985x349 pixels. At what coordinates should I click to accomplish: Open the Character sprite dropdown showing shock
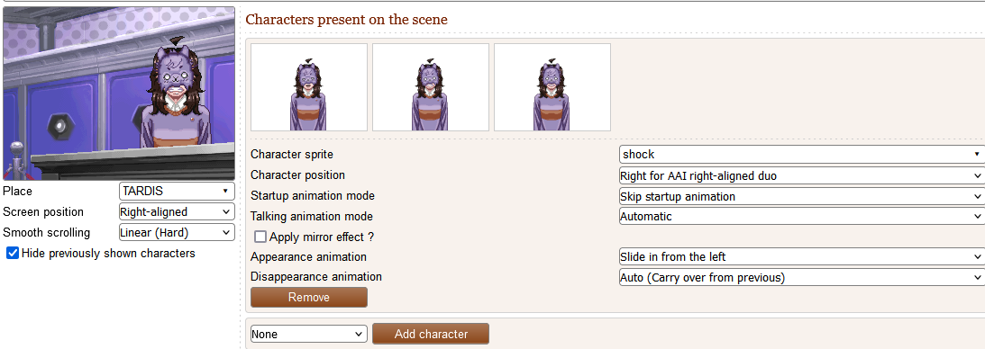click(801, 154)
